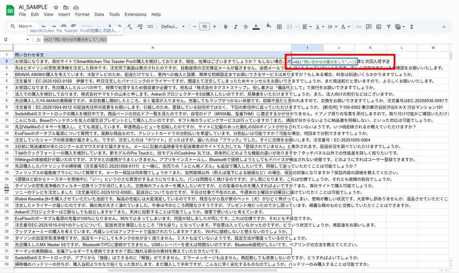Viewport: 459px width, 273px height.
Task: Click the insert chart icon
Action: pyautogui.click(x=379, y=27)
